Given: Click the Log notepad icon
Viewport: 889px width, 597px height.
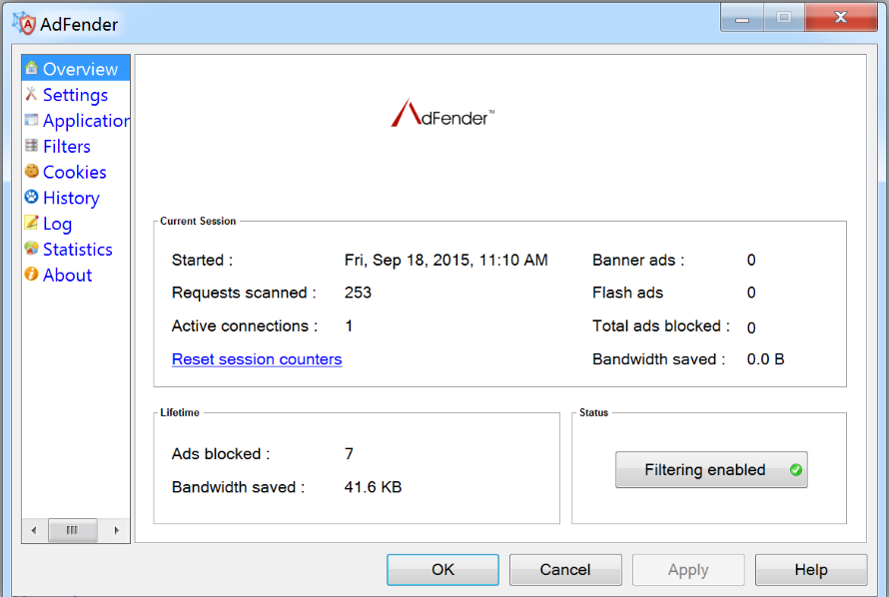Looking at the screenshot, I should coord(31,223).
